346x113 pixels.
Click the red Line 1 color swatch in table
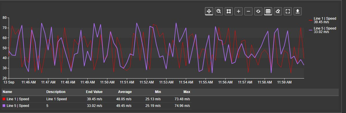(x=4, y=99)
